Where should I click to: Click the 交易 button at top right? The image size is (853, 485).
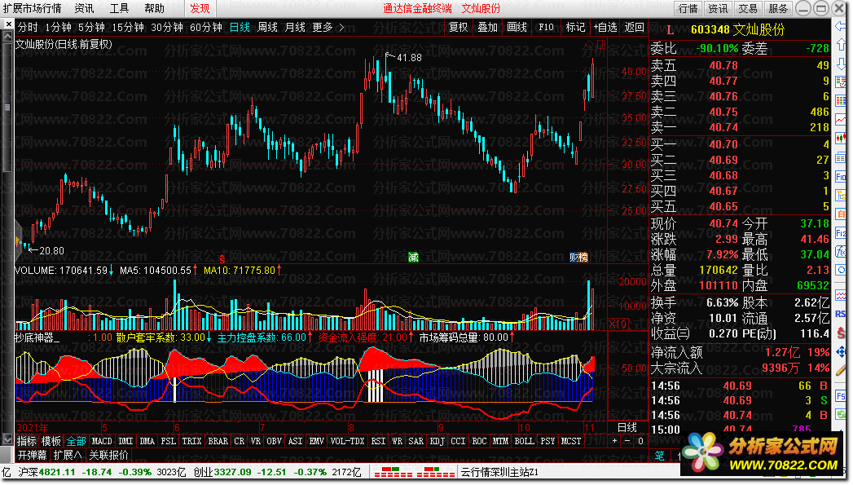tap(747, 8)
